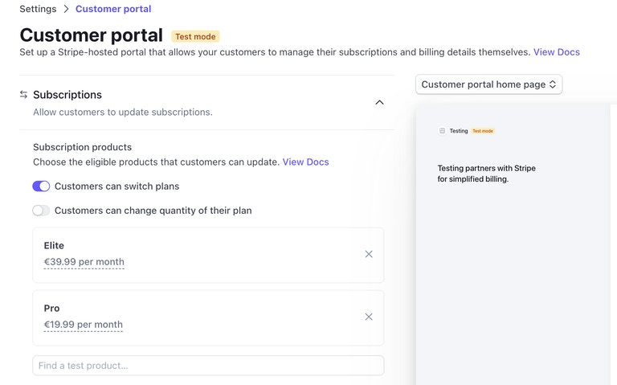This screenshot has height=385, width=617.
Task: Remove the Pro product with its X icon
Action: tap(369, 317)
